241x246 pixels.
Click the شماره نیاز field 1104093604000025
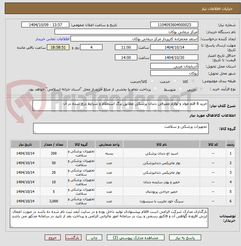174,25
